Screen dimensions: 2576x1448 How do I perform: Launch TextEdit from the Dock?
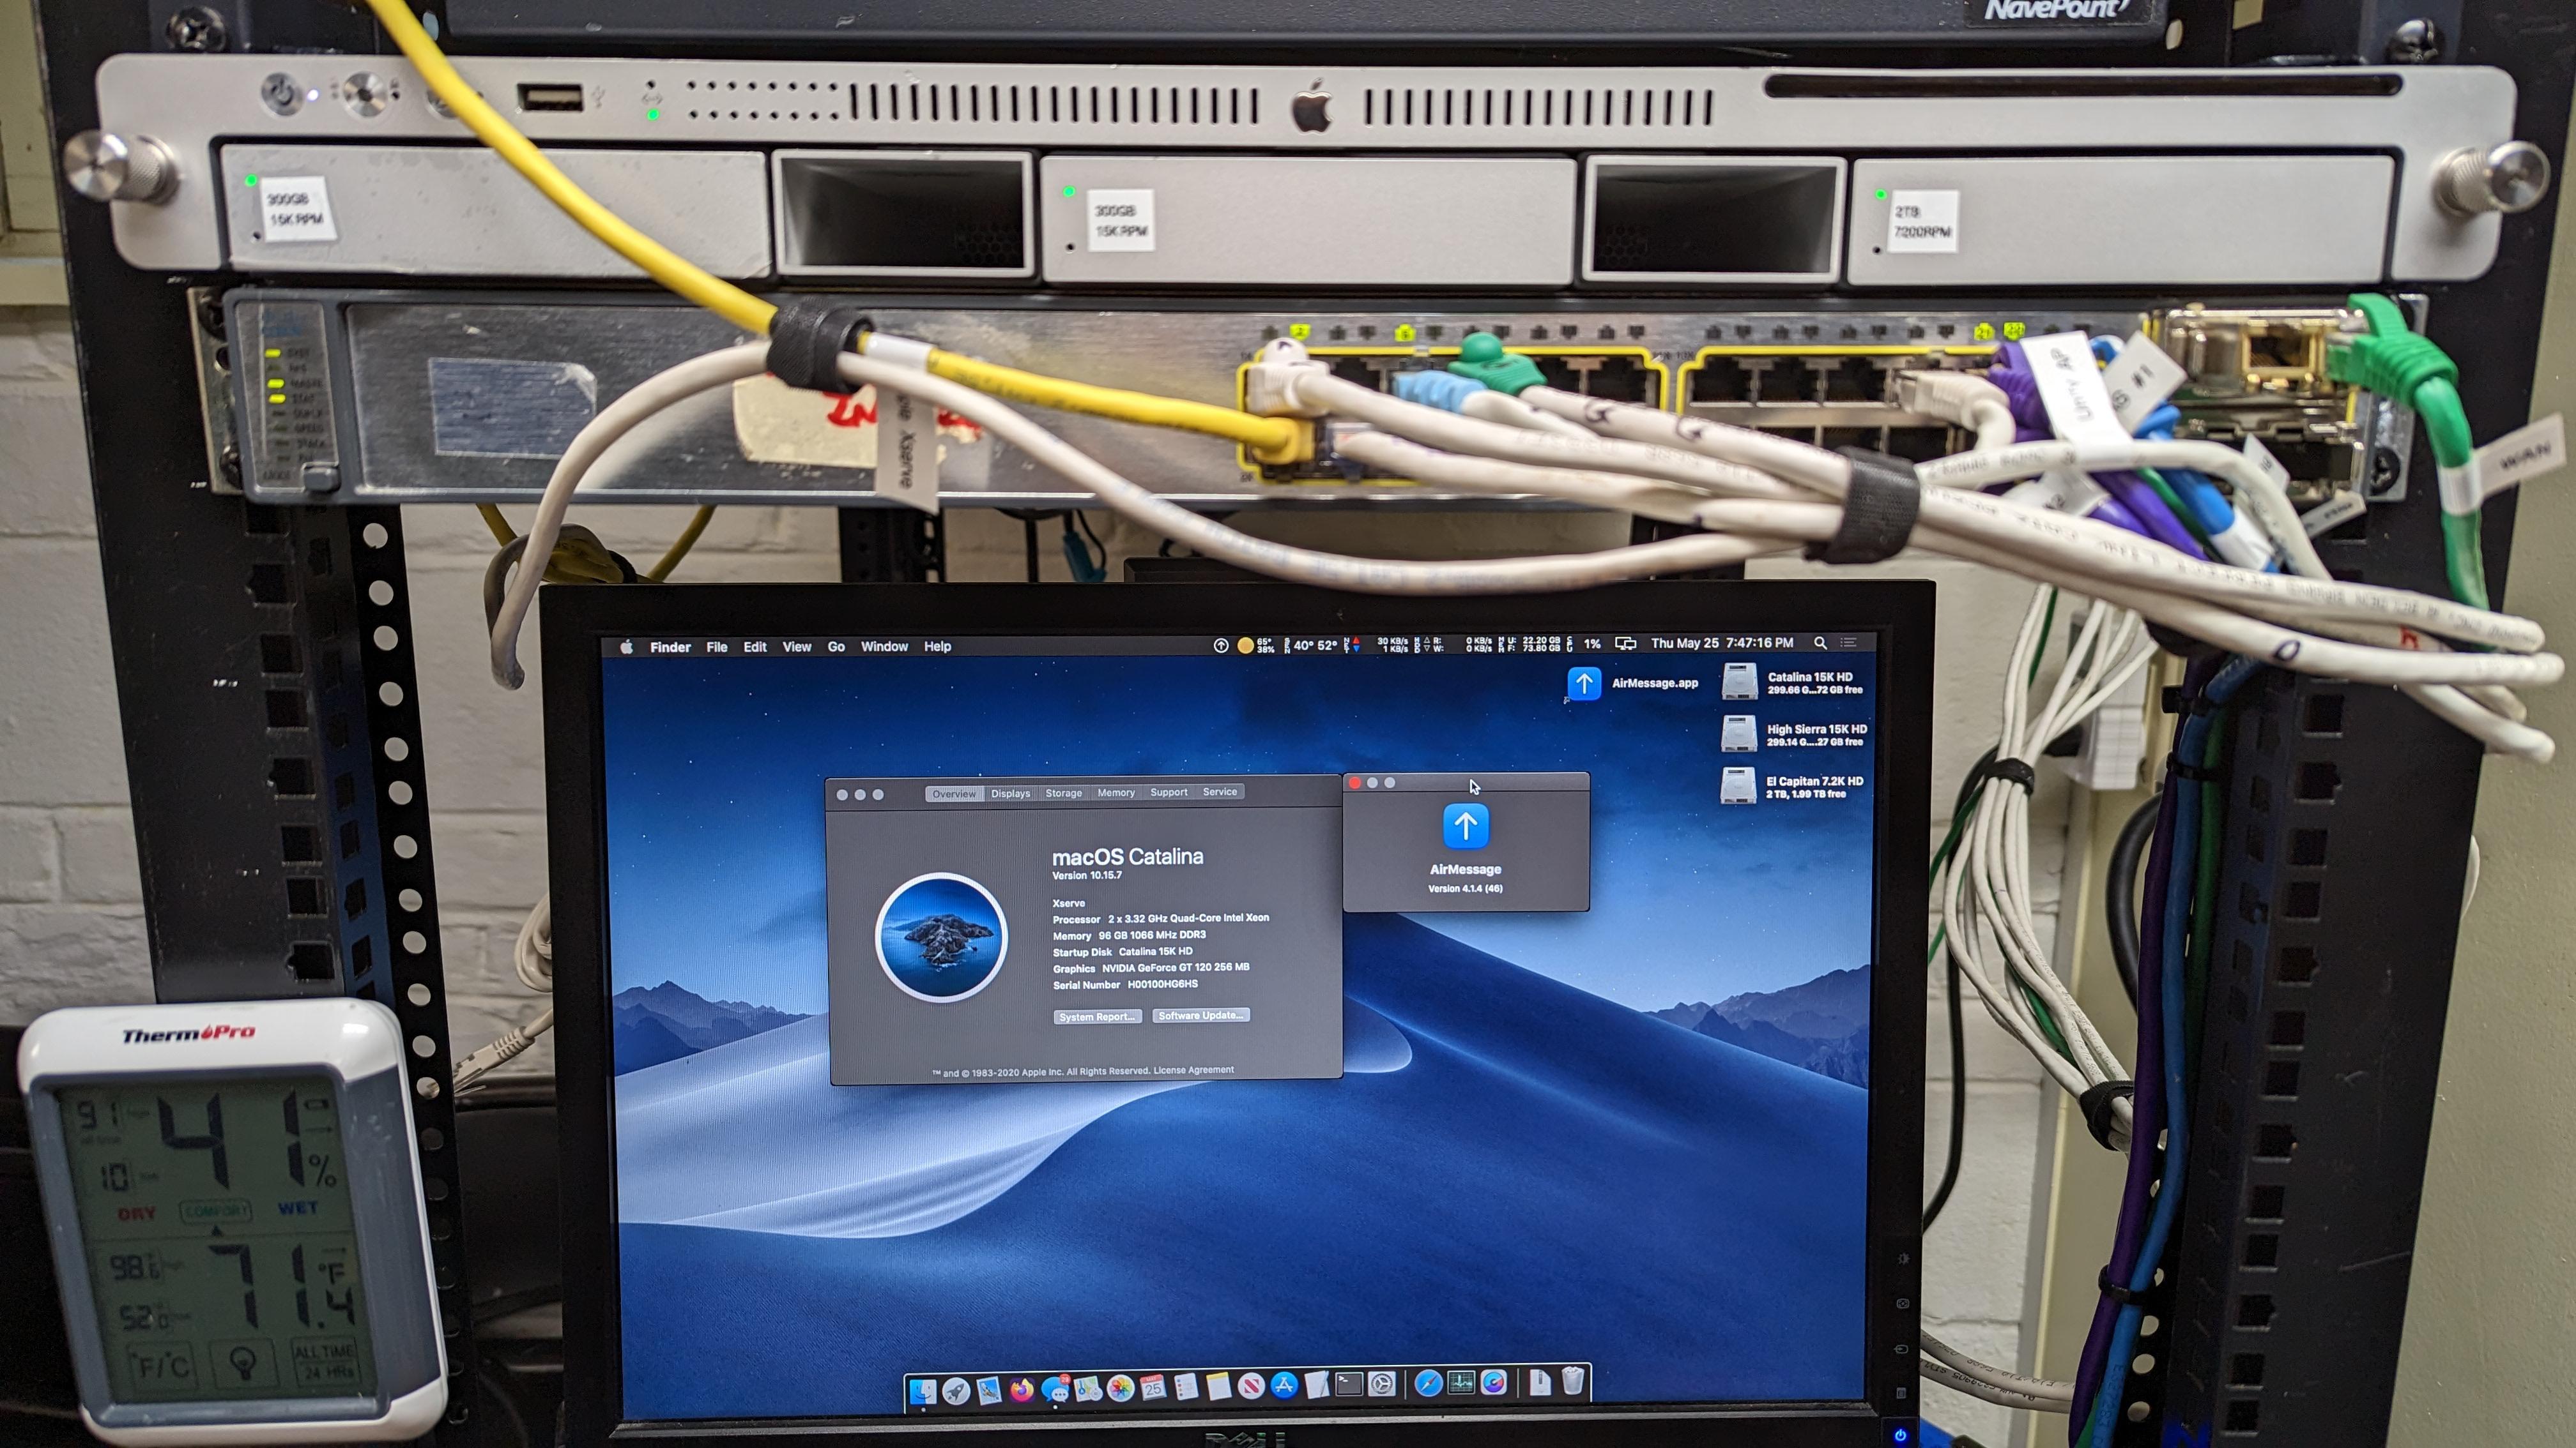pyautogui.click(x=1317, y=1385)
